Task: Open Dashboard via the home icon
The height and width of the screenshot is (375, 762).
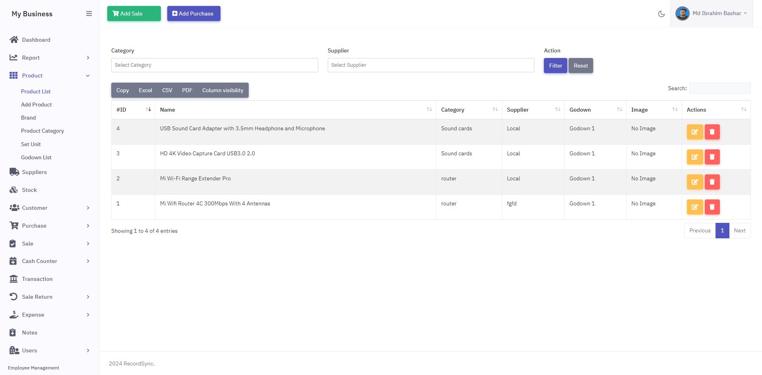Action: [14, 40]
